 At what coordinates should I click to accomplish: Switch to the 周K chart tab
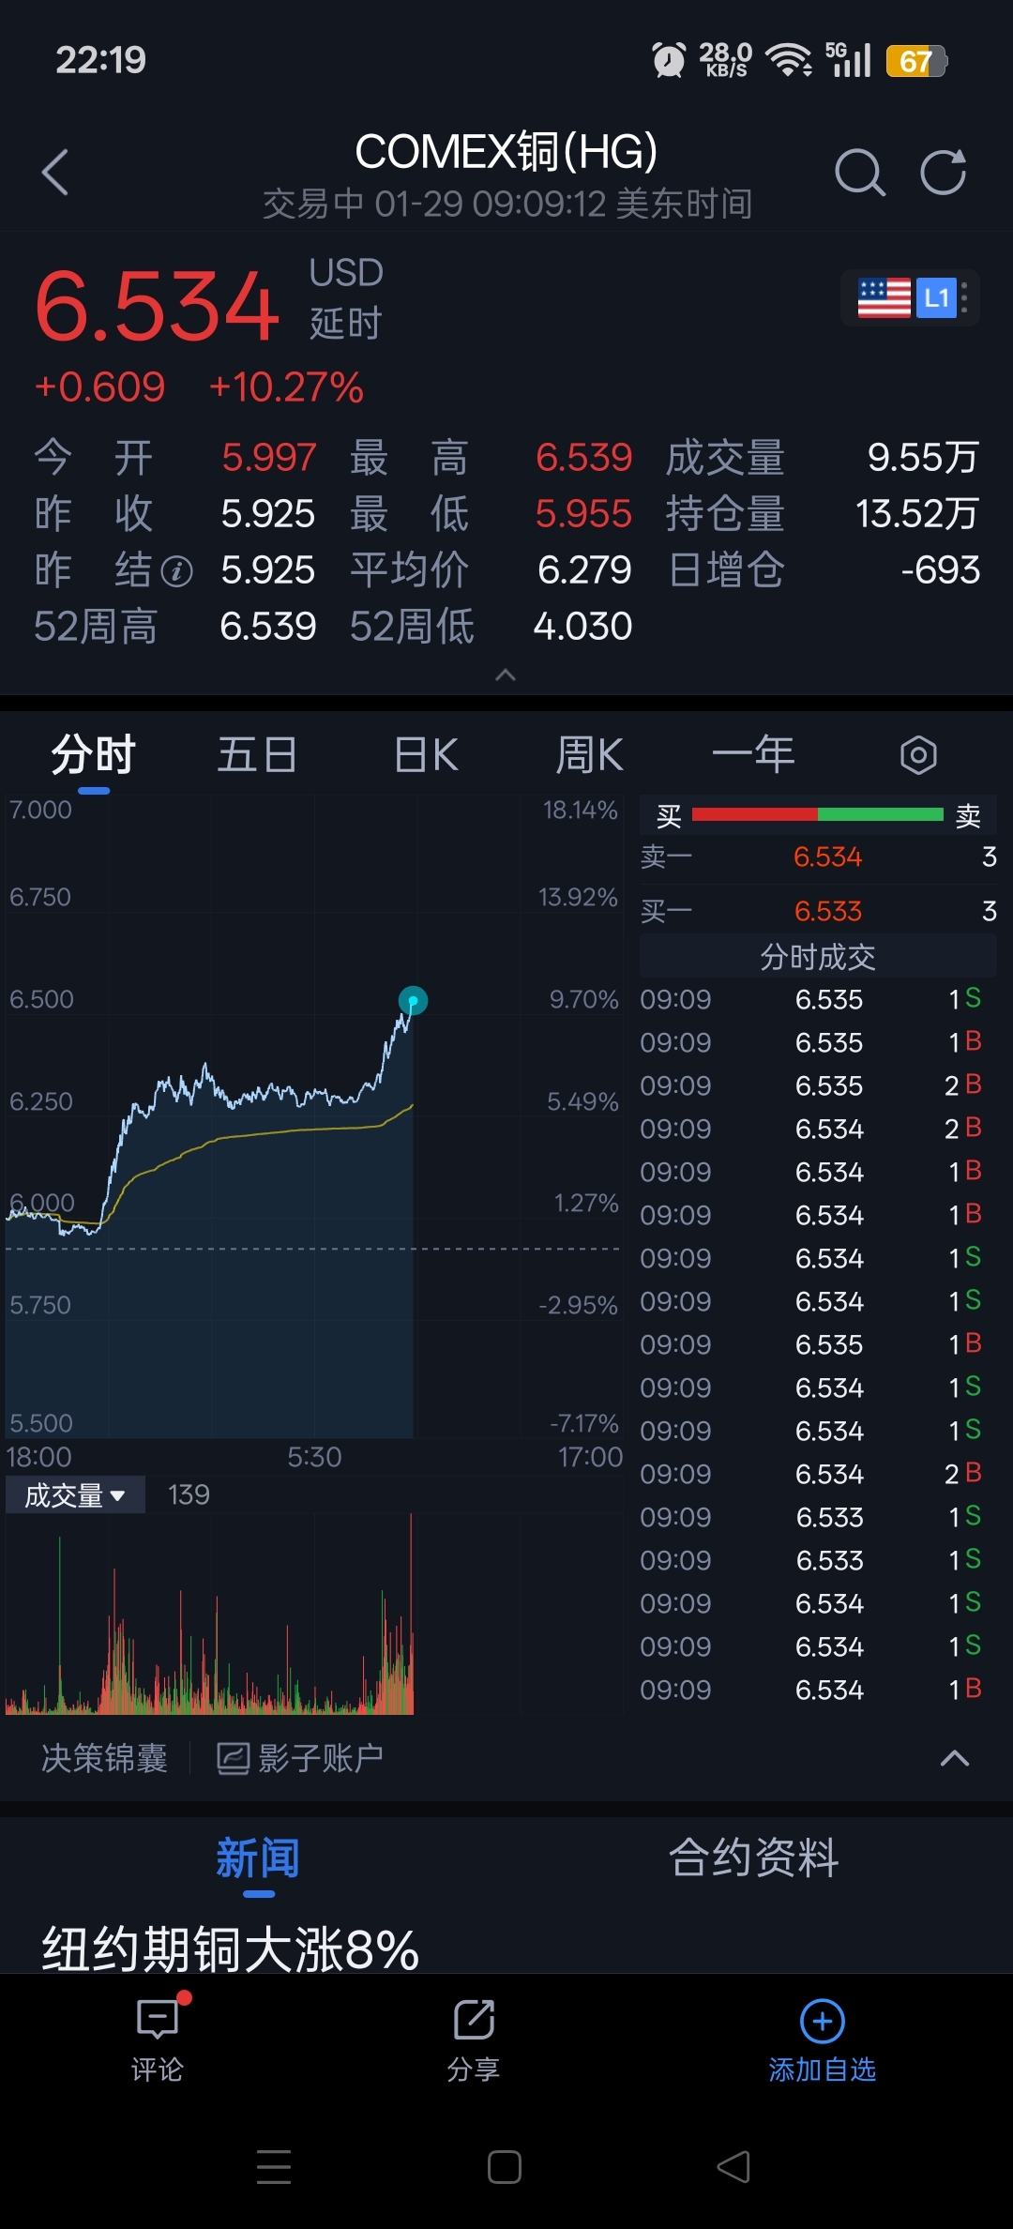coord(589,754)
